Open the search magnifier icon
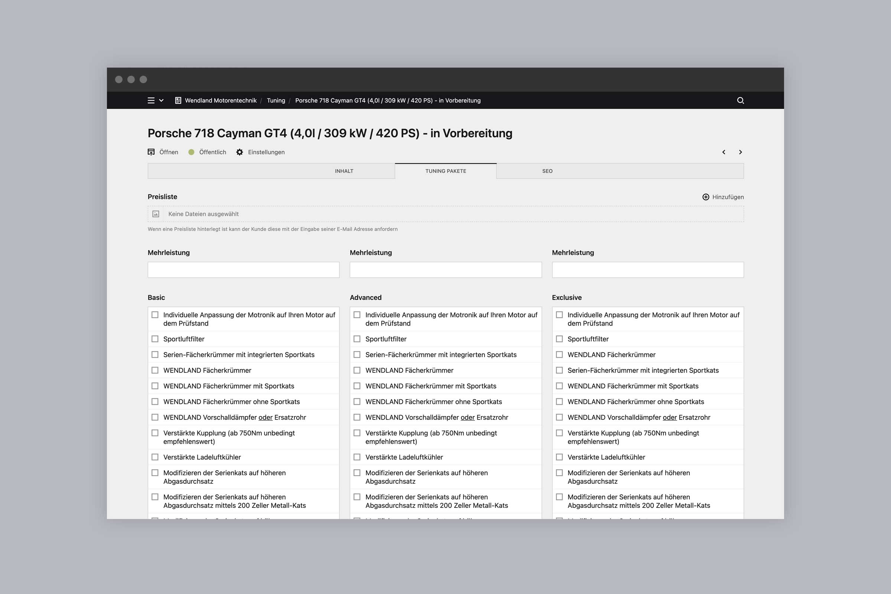This screenshot has width=891, height=594. point(740,100)
